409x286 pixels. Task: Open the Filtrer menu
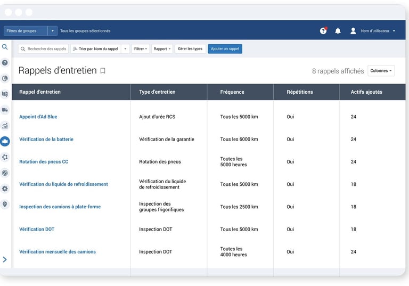141,49
